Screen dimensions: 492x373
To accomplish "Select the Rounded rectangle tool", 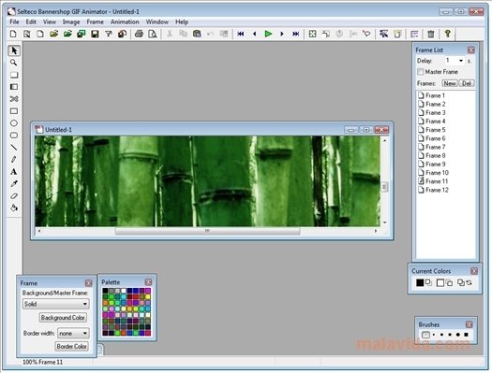I will coord(14,136).
